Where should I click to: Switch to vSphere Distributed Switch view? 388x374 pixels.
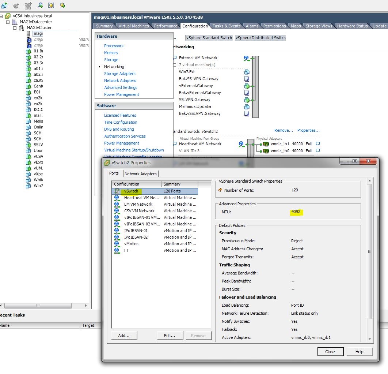(x=260, y=38)
